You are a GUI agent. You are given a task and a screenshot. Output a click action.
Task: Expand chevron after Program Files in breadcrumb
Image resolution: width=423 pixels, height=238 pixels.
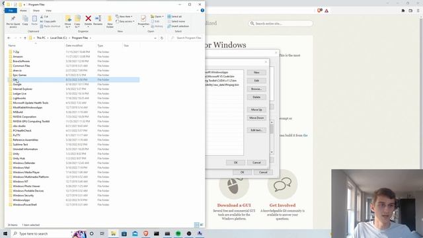[x=91, y=38]
